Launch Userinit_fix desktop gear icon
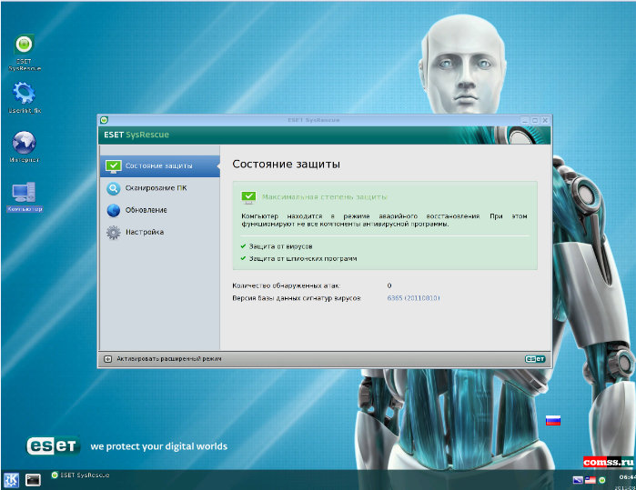The width and height of the screenshot is (636, 490). pyautogui.click(x=24, y=97)
